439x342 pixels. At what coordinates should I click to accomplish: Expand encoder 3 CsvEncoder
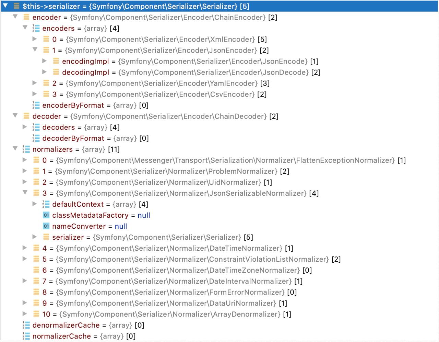pyautogui.click(x=35, y=94)
